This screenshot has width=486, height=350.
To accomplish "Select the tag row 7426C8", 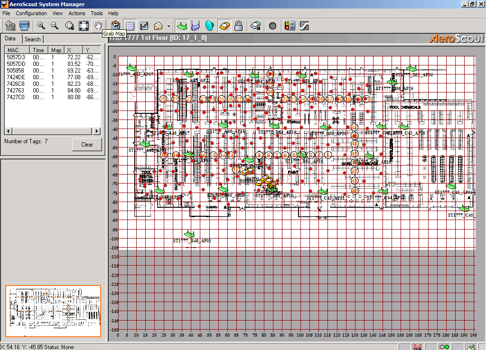I will coord(52,83).
